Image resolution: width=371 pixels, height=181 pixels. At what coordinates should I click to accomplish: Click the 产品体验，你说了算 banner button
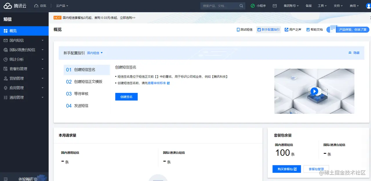(x=348, y=30)
